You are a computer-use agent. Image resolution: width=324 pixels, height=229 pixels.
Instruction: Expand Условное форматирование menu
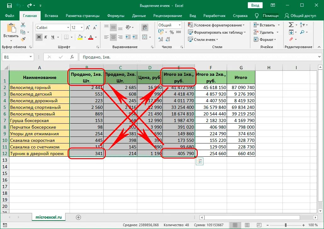tap(216, 25)
